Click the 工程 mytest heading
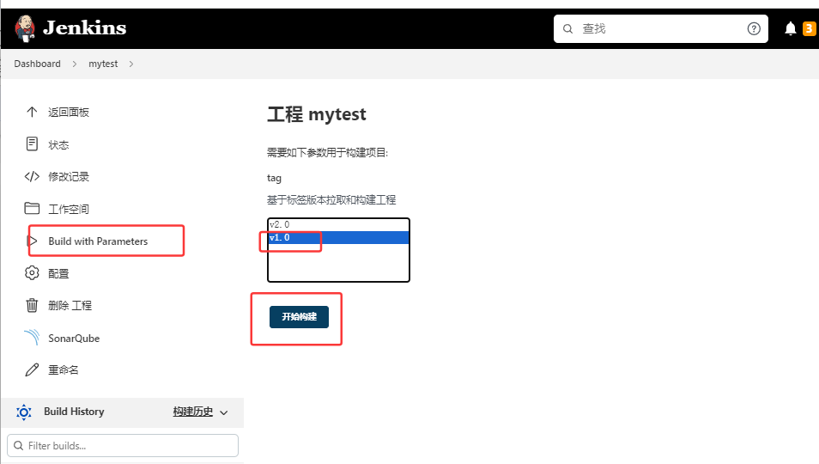Screen dimensions: 819x464 tap(317, 114)
